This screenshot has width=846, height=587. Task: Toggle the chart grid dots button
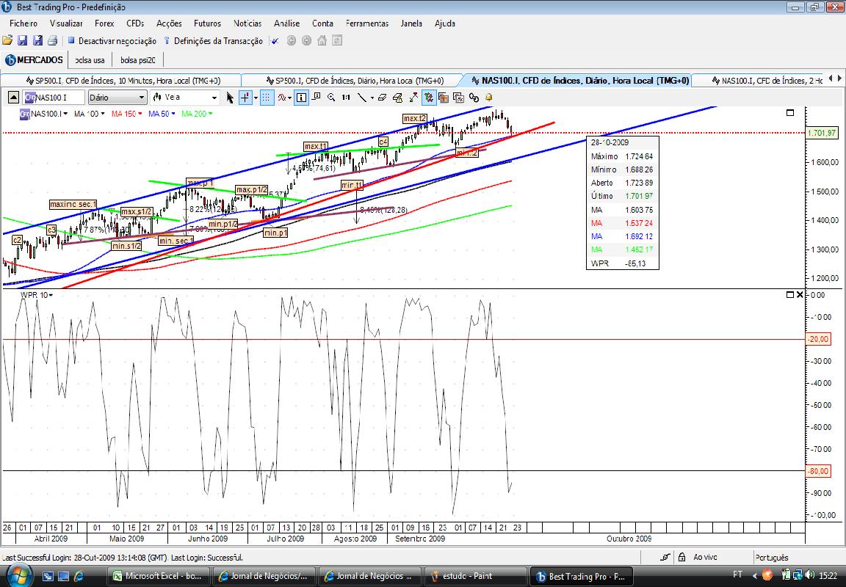click(x=266, y=98)
